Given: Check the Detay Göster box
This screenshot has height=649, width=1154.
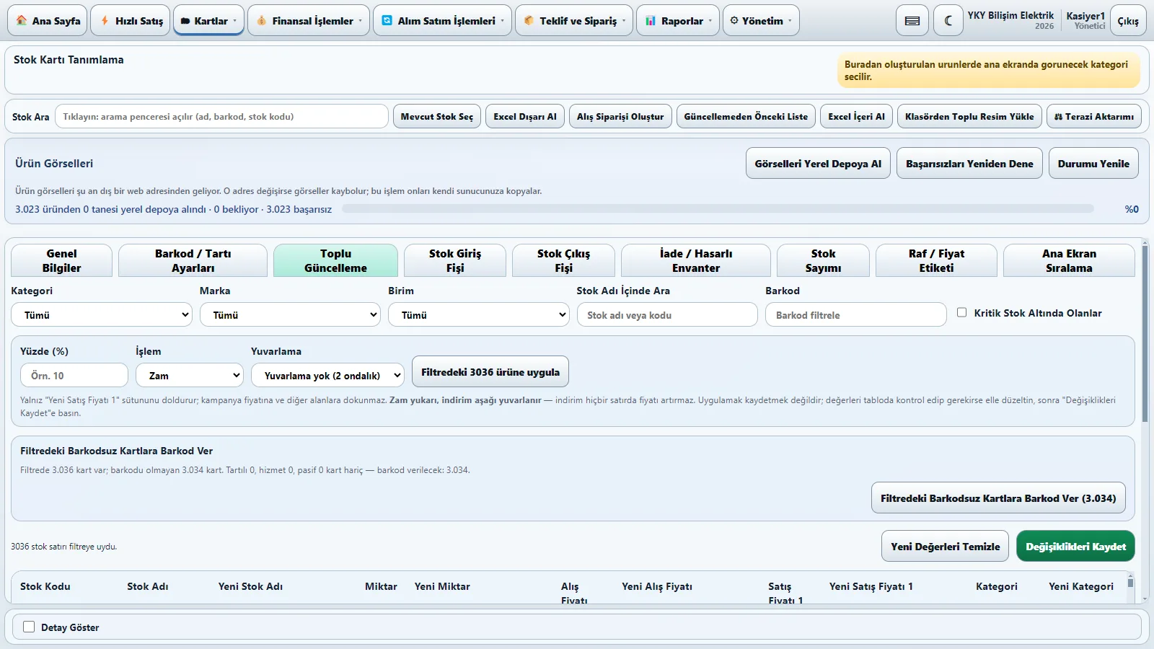Looking at the screenshot, I should click(x=29, y=627).
